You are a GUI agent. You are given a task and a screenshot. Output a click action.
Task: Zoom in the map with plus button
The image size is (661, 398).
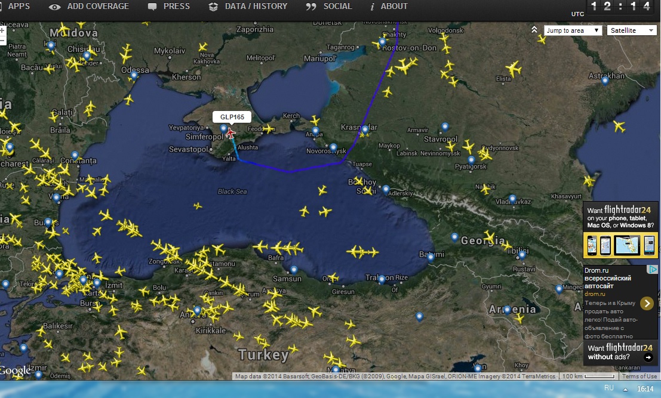[x=2, y=30]
